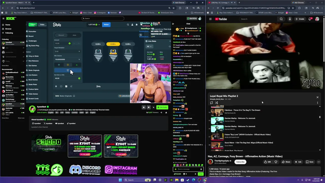The width and height of the screenshot is (325, 183).
Task: Click Show More under Following list
Action: click(x=5, y=66)
